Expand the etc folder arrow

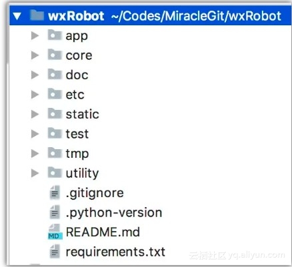35,95
